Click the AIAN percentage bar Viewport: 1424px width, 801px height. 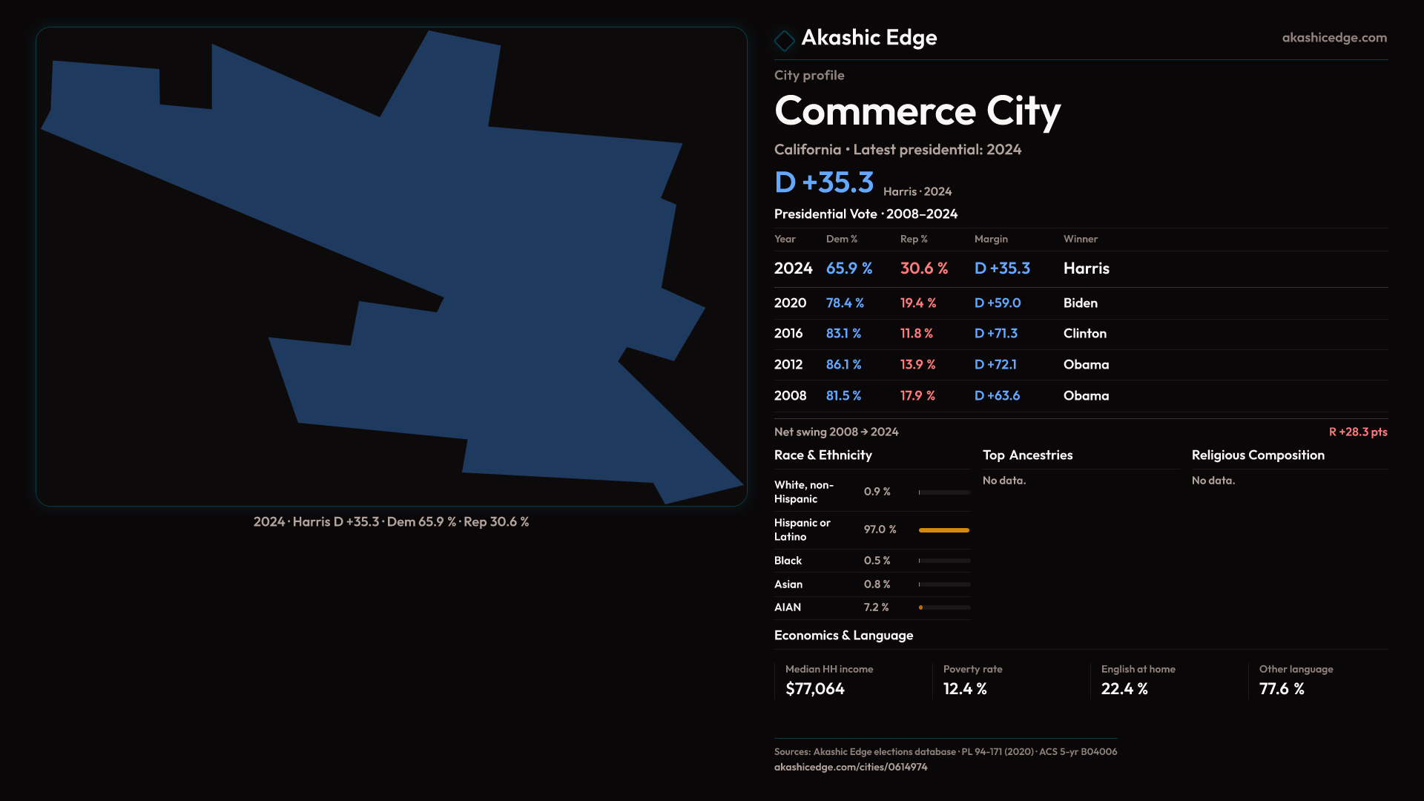tap(943, 607)
